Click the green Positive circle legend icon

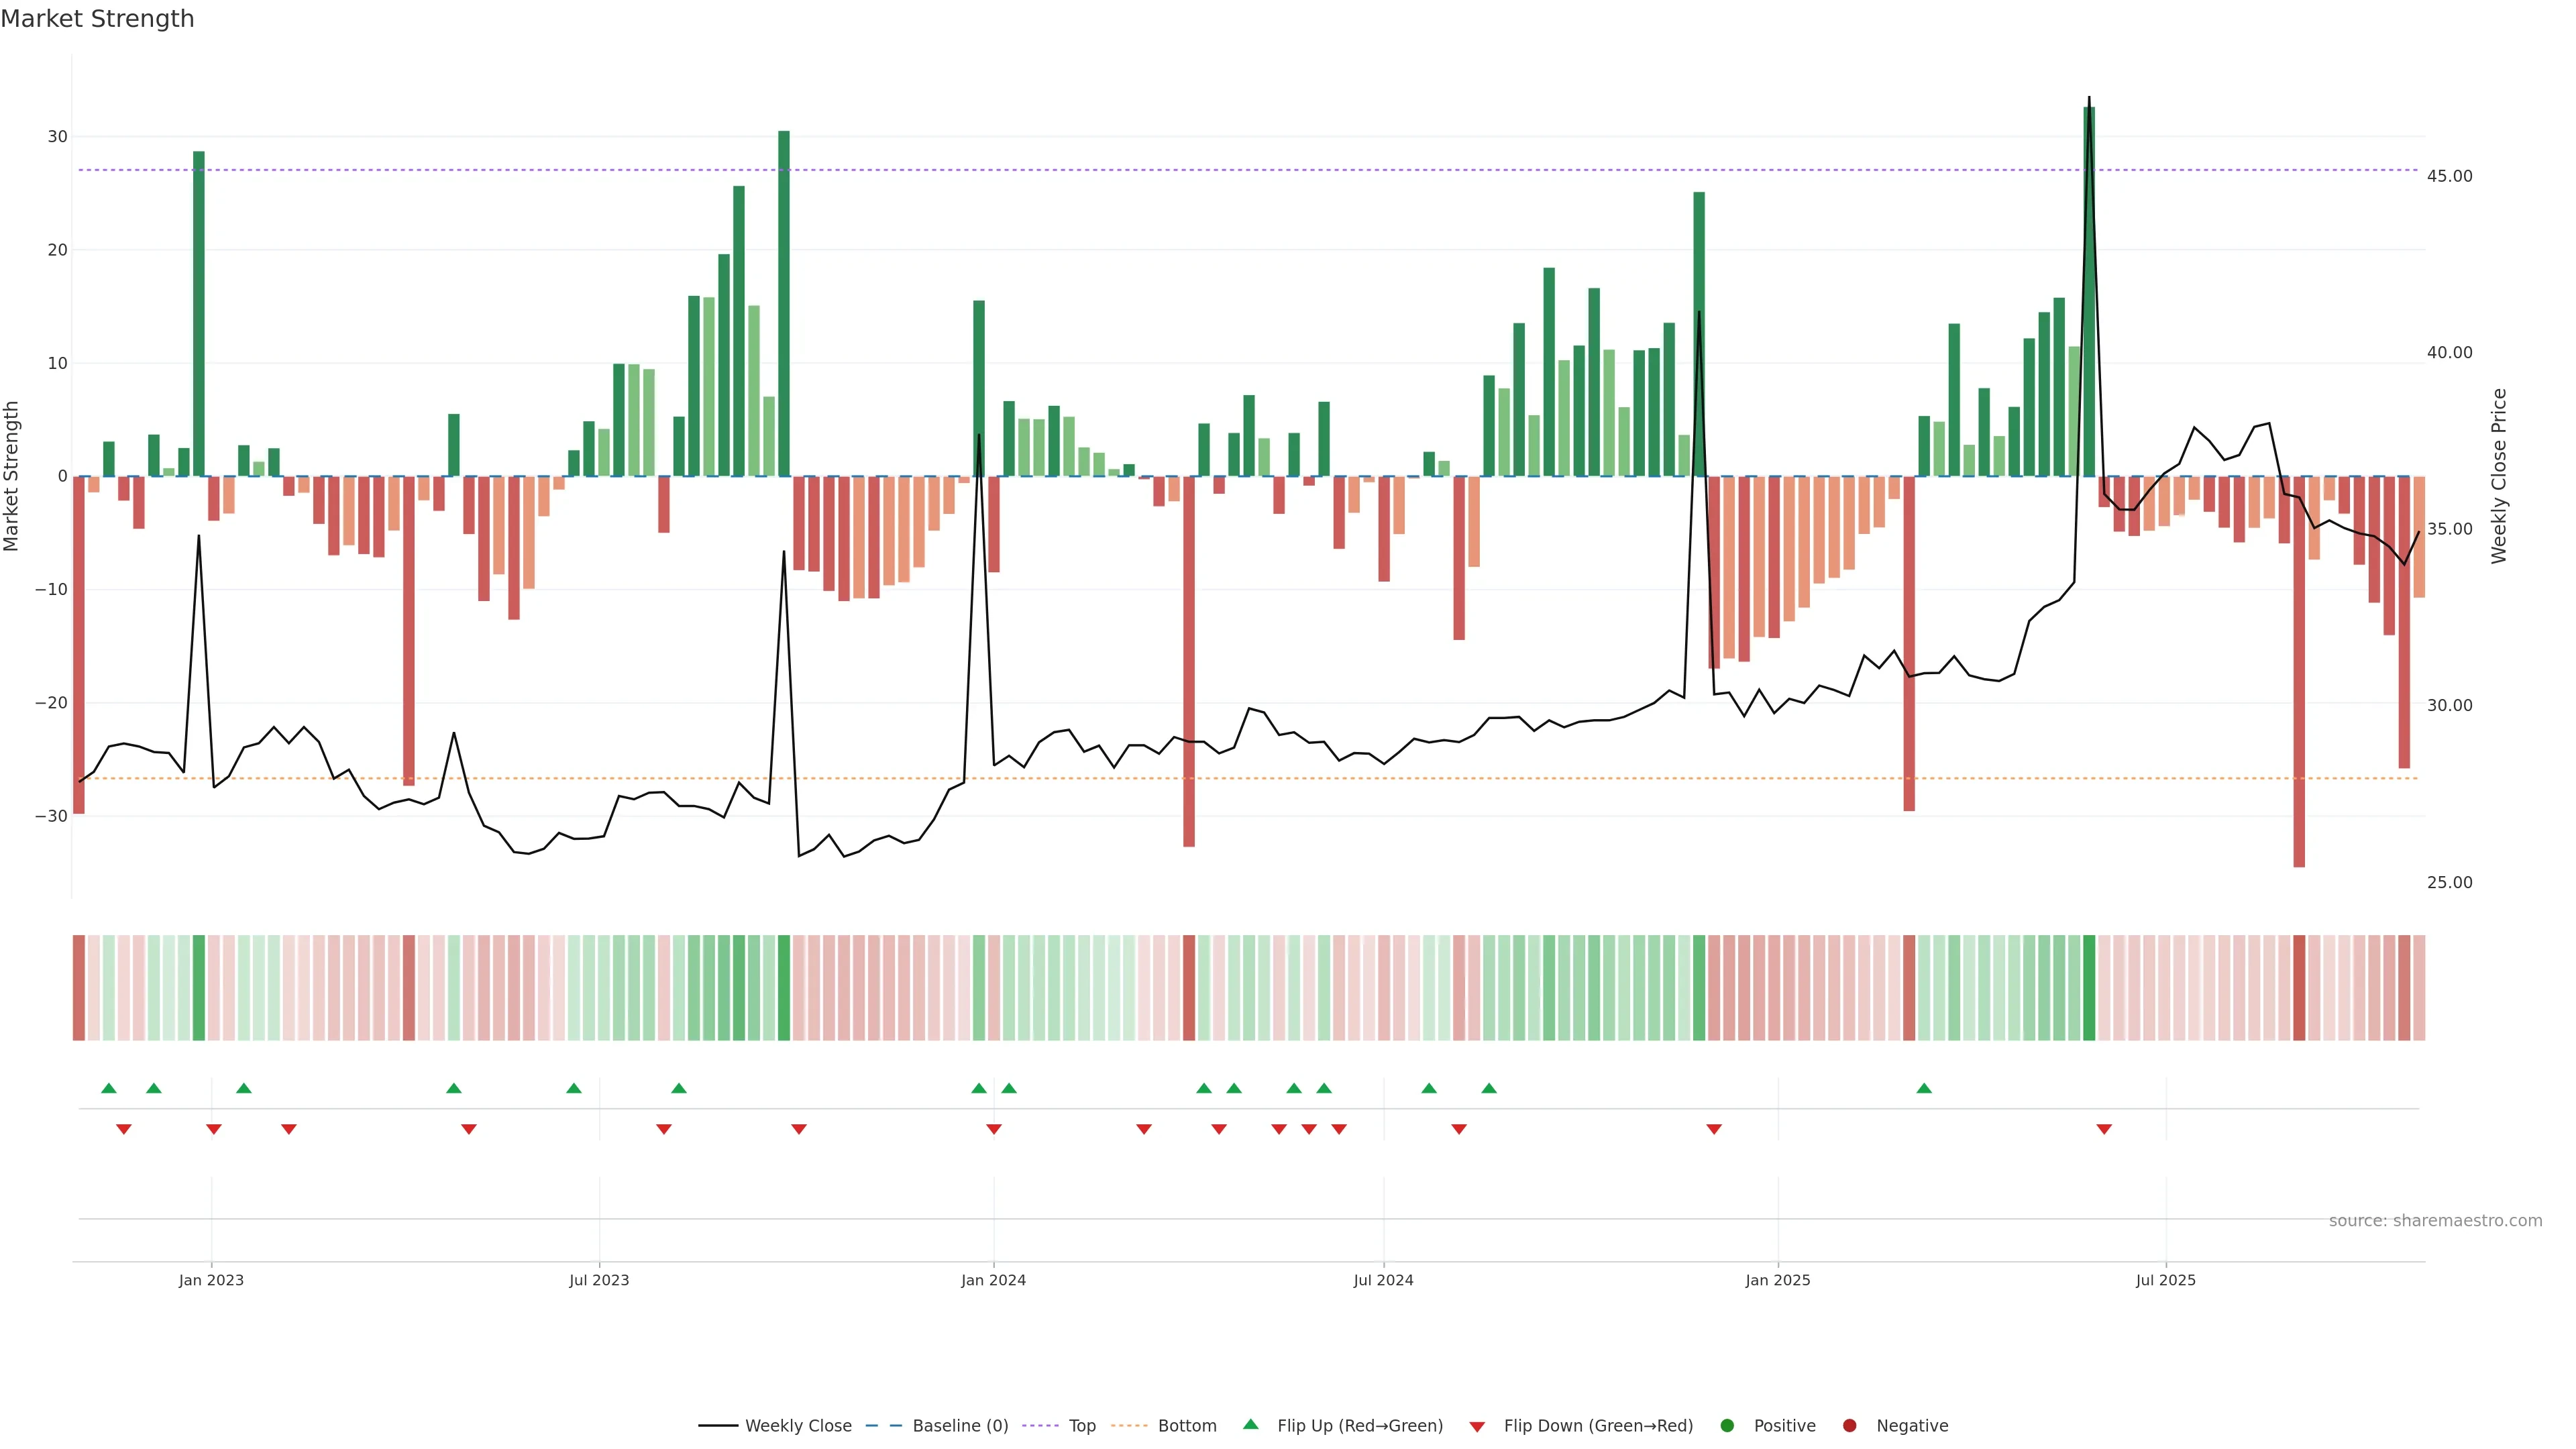tap(1727, 1426)
